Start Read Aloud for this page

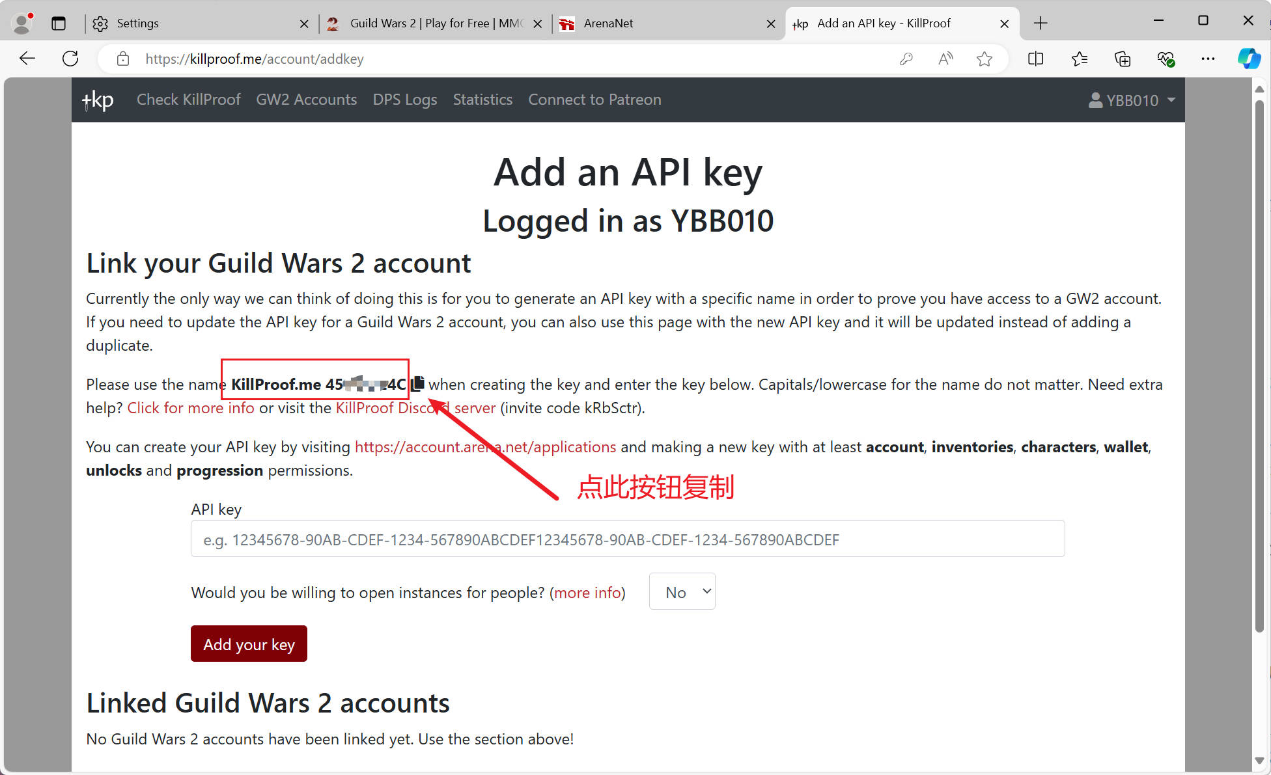pos(945,59)
